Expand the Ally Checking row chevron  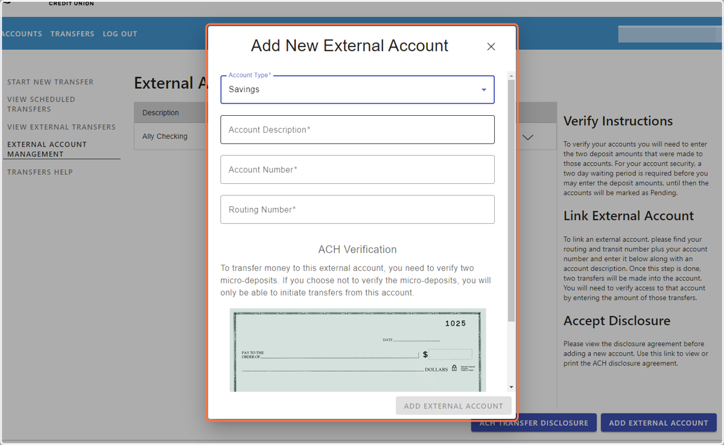tap(528, 137)
